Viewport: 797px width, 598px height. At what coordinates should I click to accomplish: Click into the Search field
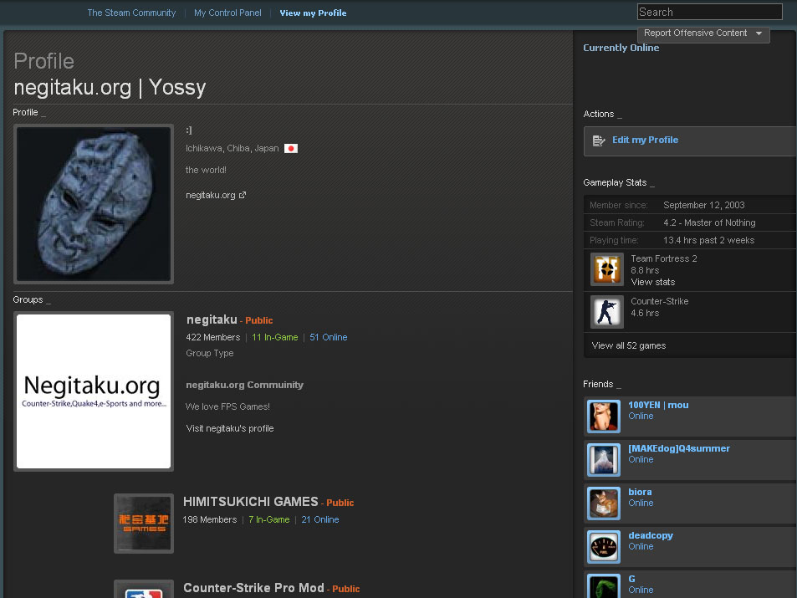coord(709,12)
